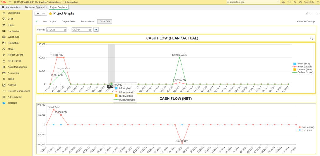
Task: Toggle Inflow (actual) series in legend
Action: click(302, 67)
